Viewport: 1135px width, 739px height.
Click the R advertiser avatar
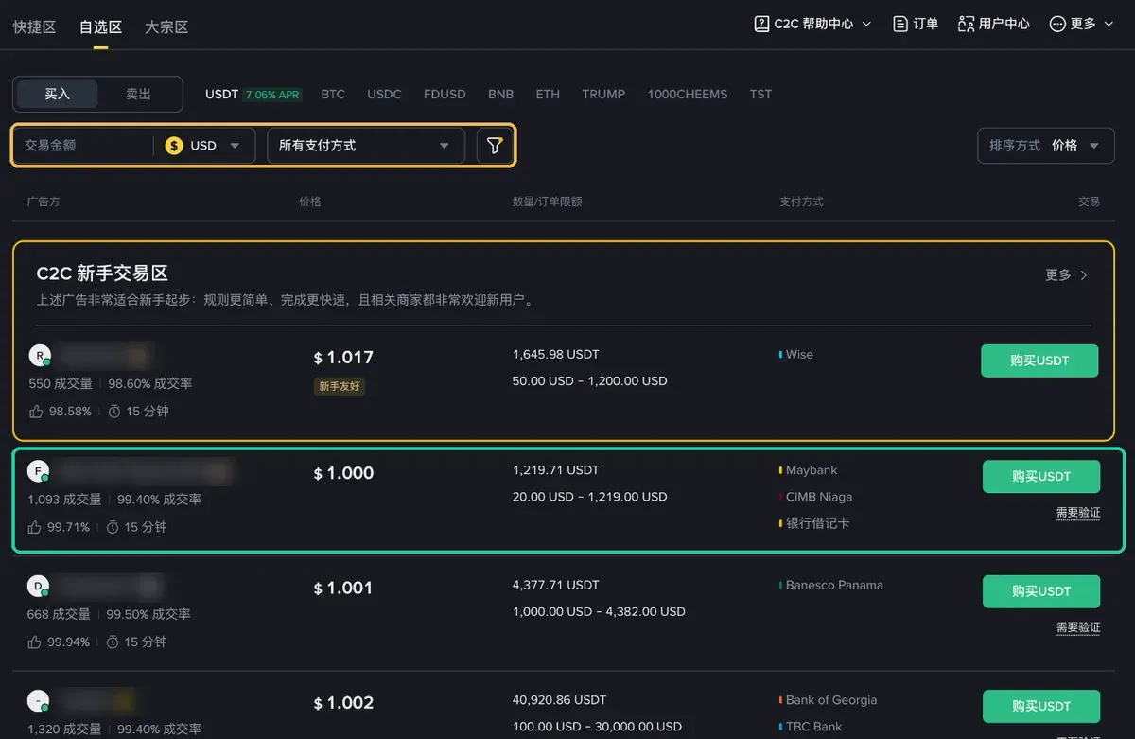40,356
